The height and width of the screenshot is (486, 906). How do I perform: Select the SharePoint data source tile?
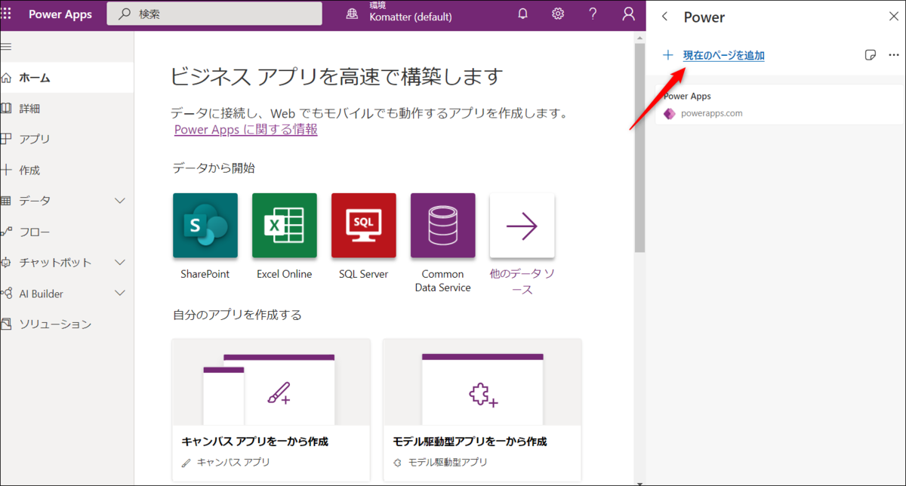coord(205,226)
